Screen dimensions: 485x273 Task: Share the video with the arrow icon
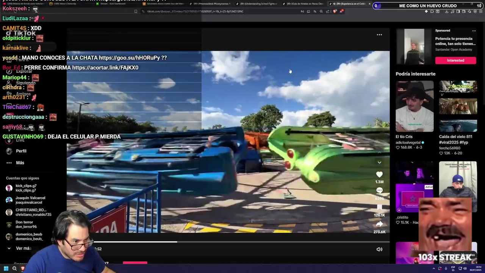click(379, 224)
